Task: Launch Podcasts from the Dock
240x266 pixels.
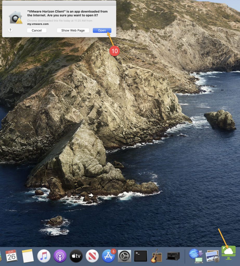Action: pyautogui.click(x=60, y=256)
